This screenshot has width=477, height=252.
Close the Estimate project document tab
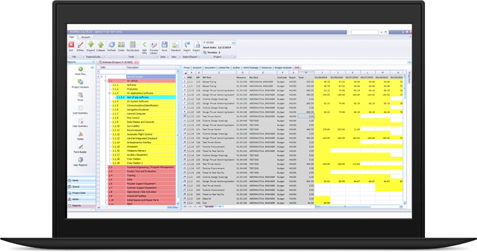pos(136,62)
